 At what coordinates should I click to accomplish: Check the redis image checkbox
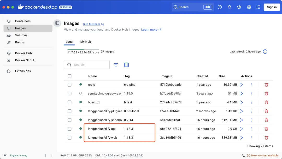click(x=69, y=85)
